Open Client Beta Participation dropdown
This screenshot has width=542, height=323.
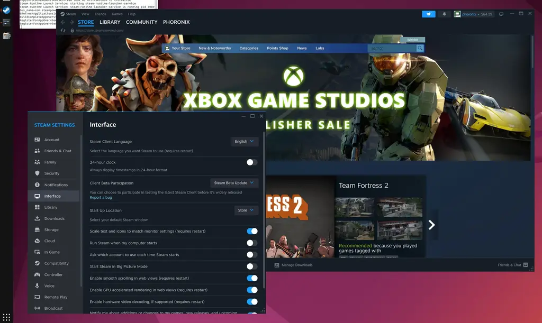coord(234,183)
